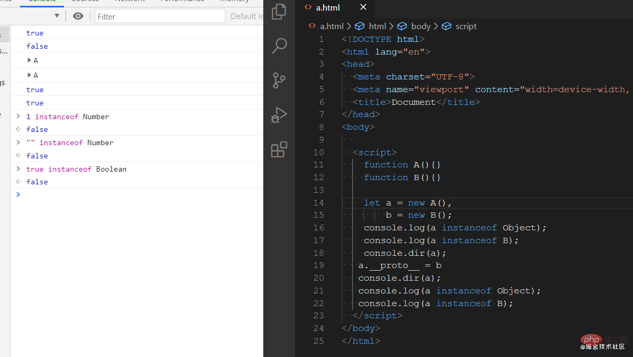633x357 pixels.
Task: Expand the second A object entry
Action: [29, 75]
